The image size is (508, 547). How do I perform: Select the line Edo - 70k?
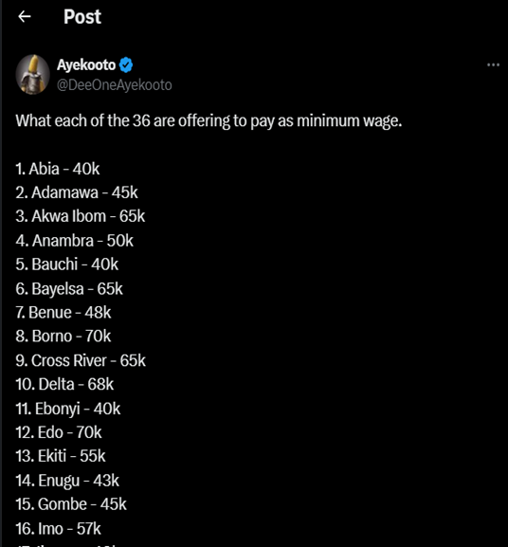pyautogui.click(x=59, y=432)
